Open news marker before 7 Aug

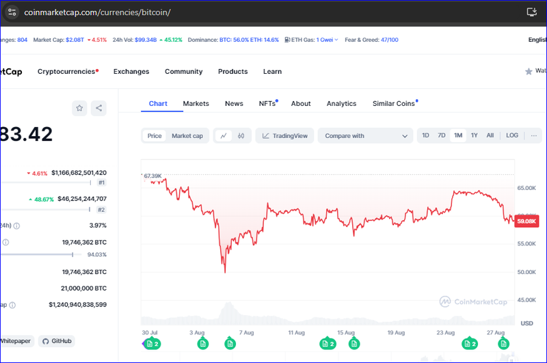pyautogui.click(x=230, y=344)
